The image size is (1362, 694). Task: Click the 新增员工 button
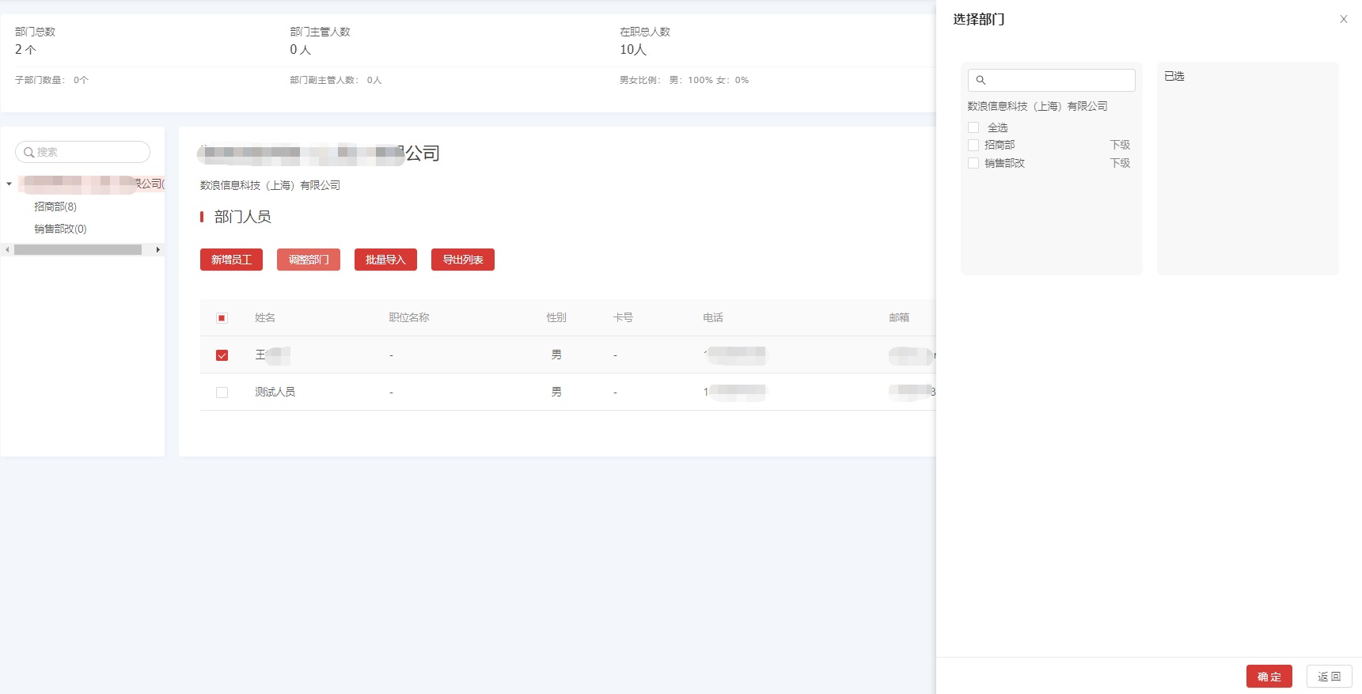[231, 260]
